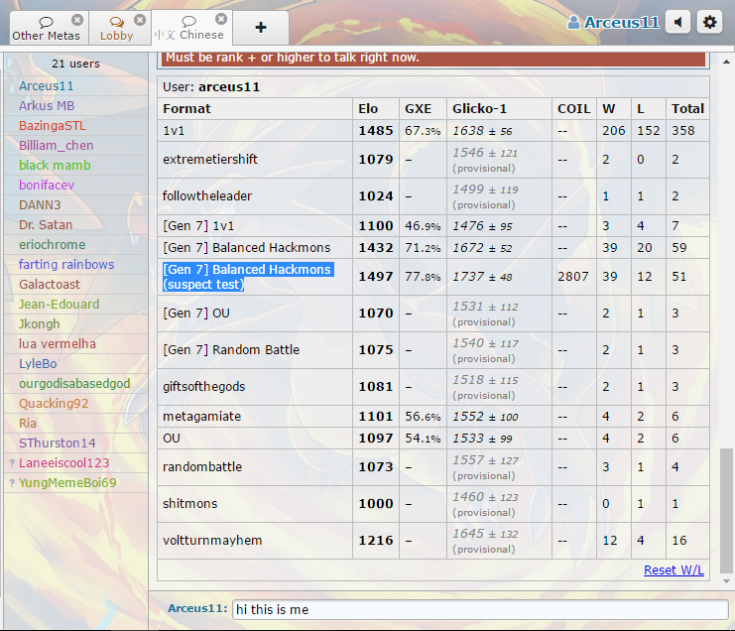Switch to the Lobby tab
This screenshot has height=631, width=735.
116,29
